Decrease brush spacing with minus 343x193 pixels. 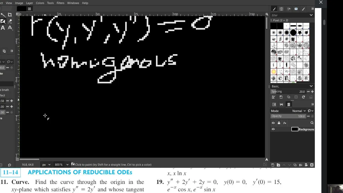pyautogui.click(x=308, y=92)
